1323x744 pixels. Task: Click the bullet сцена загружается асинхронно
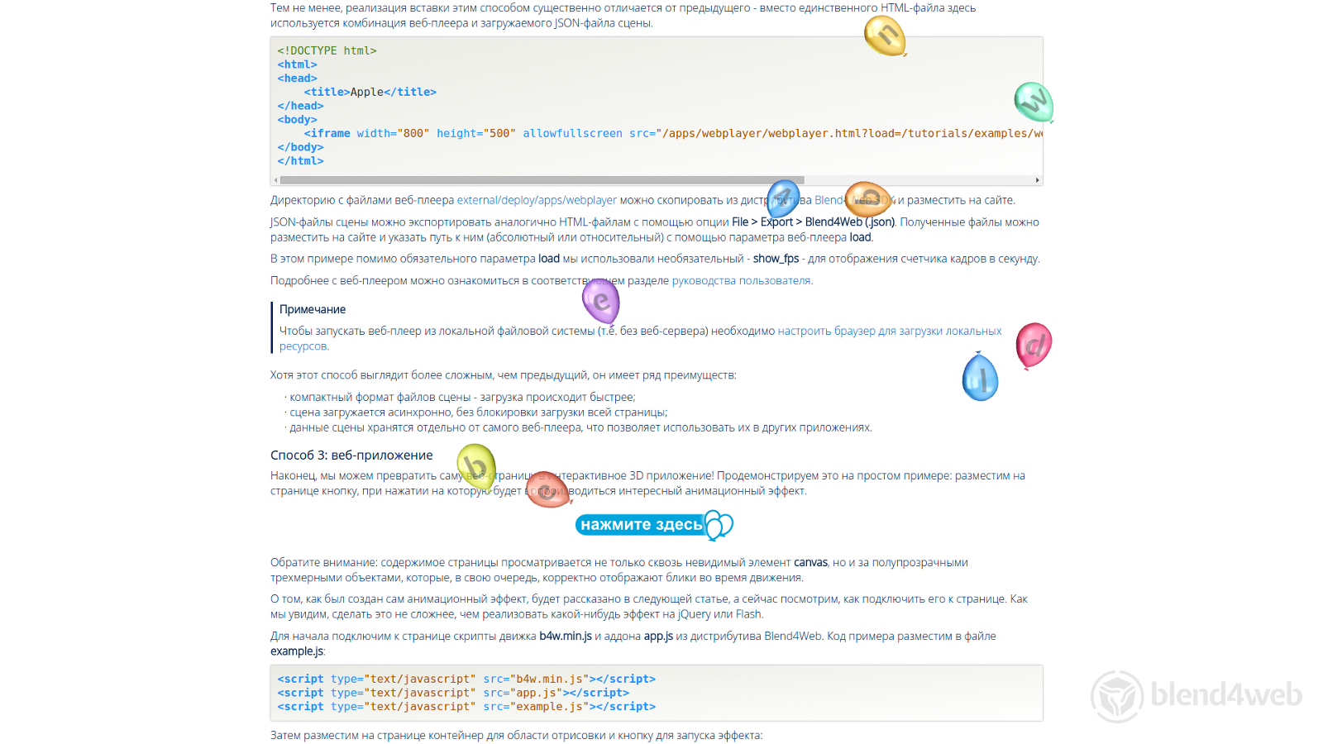[x=478, y=413]
